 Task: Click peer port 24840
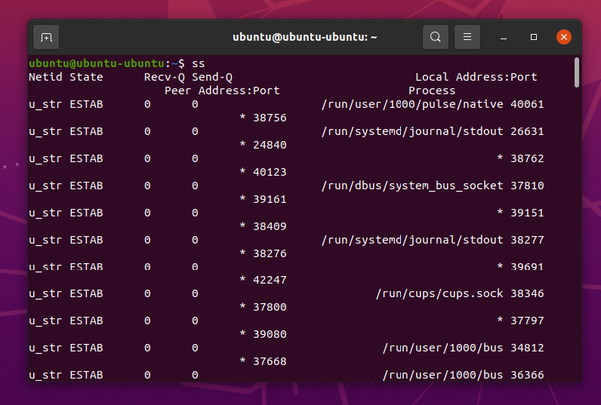(270, 145)
